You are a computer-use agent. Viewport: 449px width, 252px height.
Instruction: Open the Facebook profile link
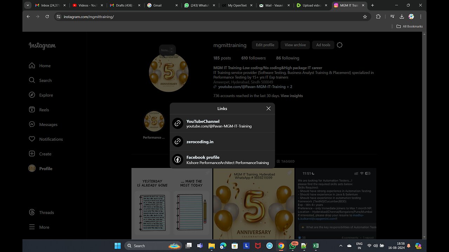[x=222, y=160]
